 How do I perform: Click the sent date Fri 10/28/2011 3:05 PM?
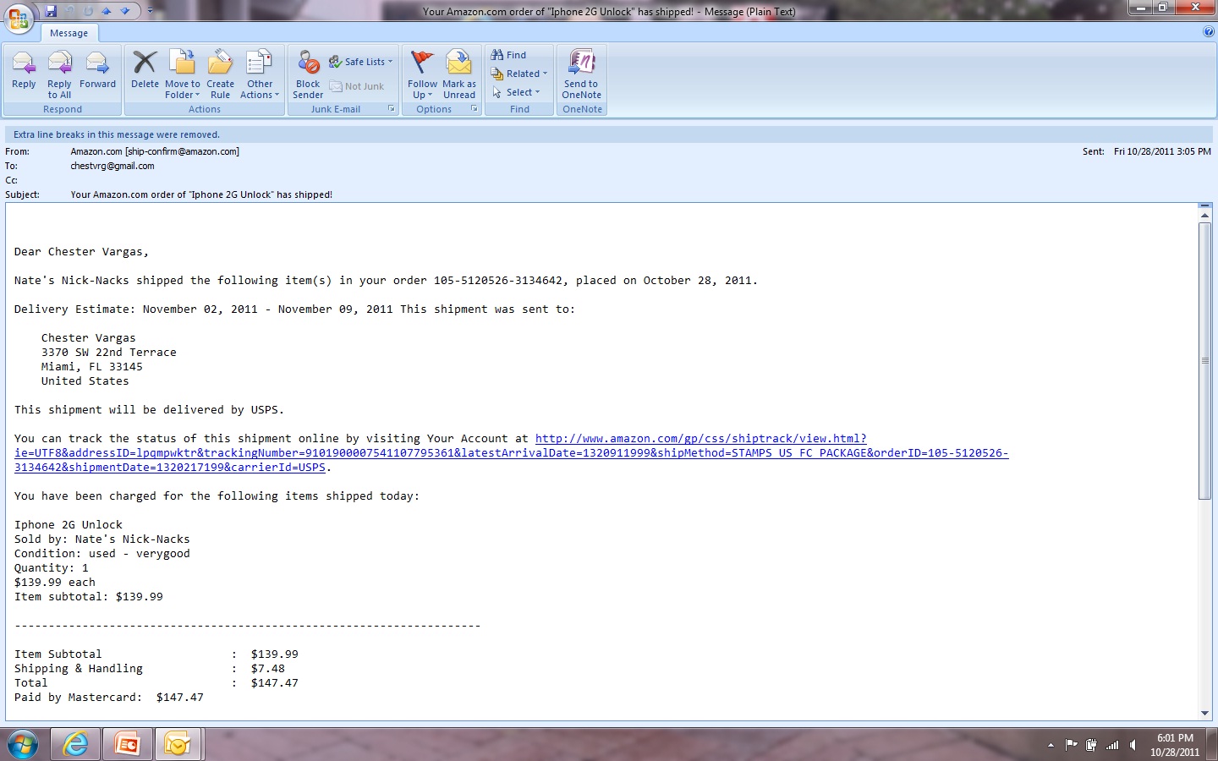click(x=1162, y=151)
